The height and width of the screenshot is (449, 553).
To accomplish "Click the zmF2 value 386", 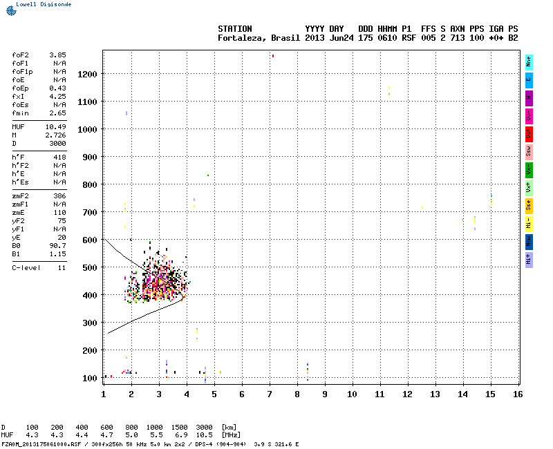I will pyautogui.click(x=59, y=196).
